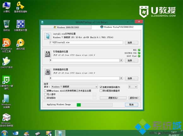Click 选择 button for install.wim
Screen dimensions: 183x136
tap(132, 43)
